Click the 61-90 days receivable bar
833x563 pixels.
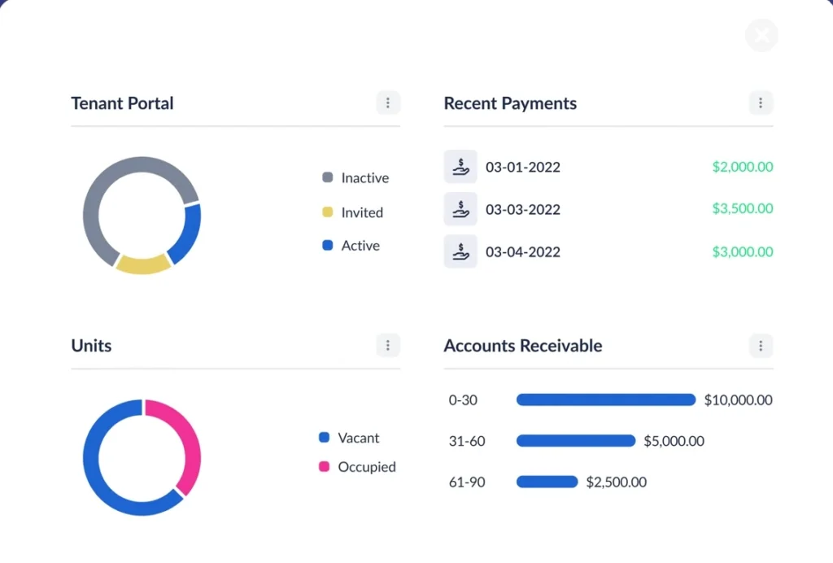[547, 482]
